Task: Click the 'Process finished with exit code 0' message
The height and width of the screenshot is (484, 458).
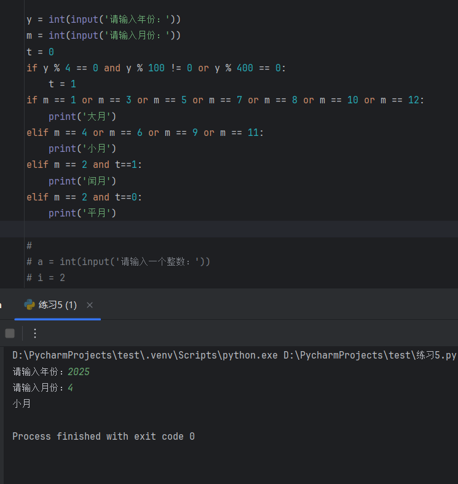Action: click(103, 437)
